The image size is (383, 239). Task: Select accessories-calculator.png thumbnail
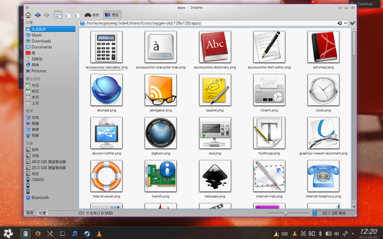(107, 47)
